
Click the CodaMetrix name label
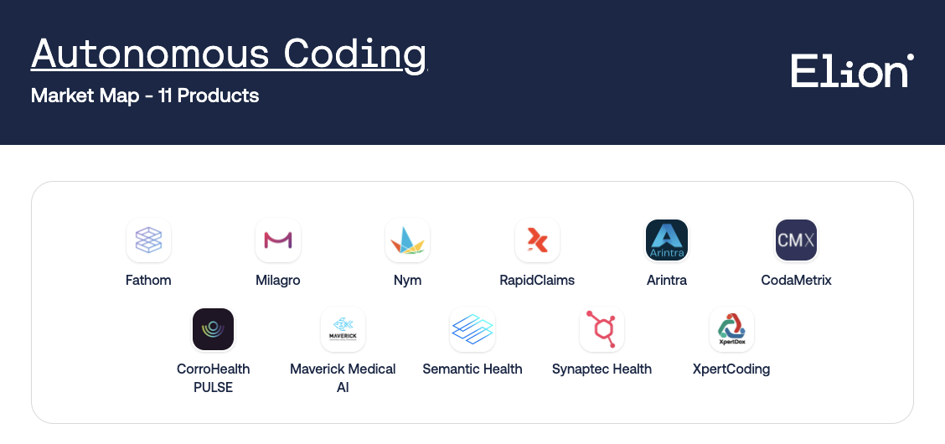796,280
